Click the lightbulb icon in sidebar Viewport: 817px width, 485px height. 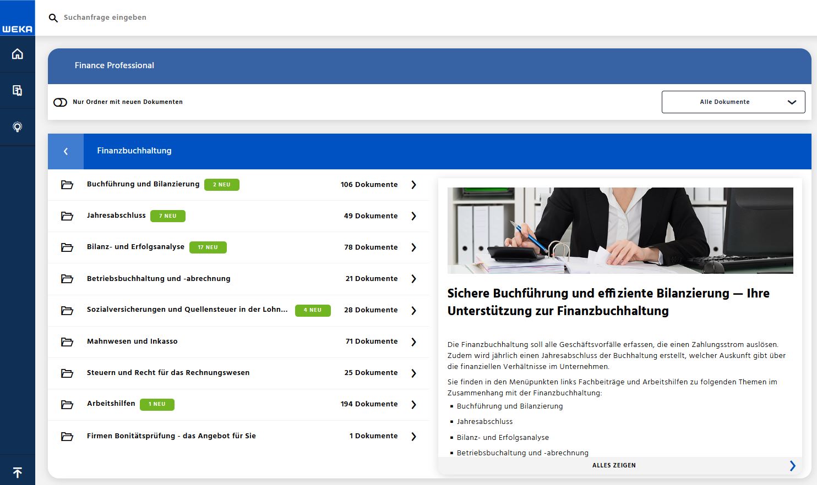point(17,127)
